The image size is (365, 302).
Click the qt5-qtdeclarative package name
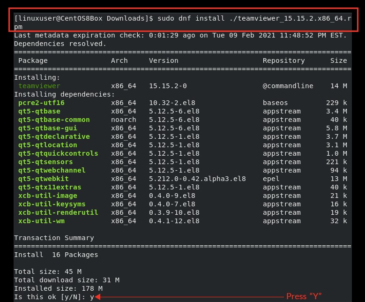click(54, 136)
